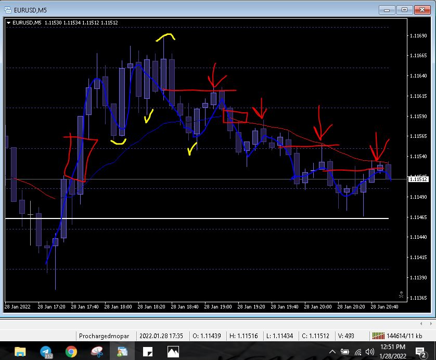Click the Prochargedmopar profile status field
Viewport: 436px width, 360px height.
pos(104,336)
